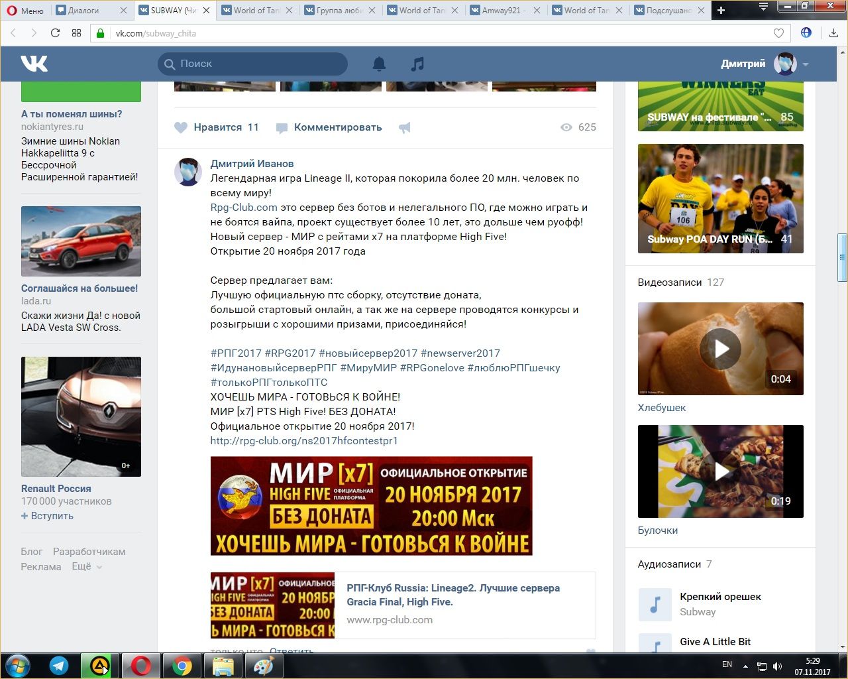Viewport: 848px width, 679px height.
Task: Click the post views eye counter
Action: [x=578, y=127]
